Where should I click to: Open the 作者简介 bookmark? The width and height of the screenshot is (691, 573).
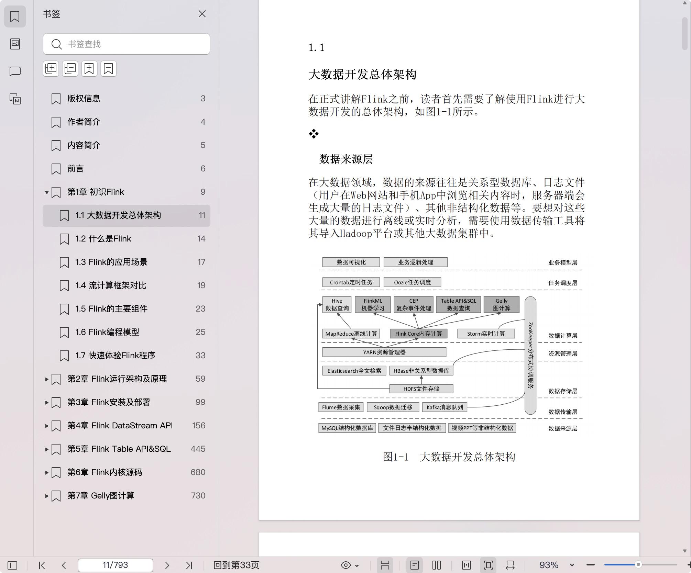coord(127,122)
